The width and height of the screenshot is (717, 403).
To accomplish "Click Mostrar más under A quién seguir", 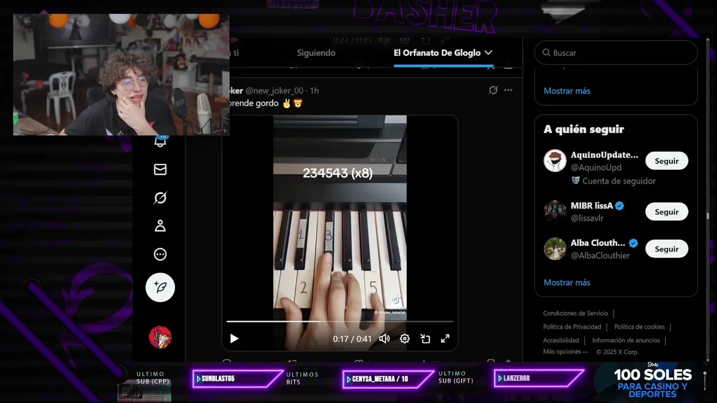I will click(x=567, y=283).
